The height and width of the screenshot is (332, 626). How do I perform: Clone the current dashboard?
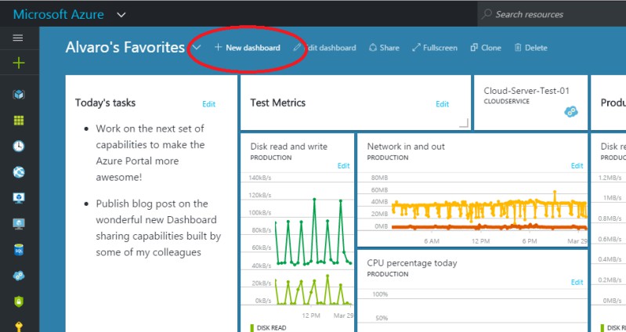click(486, 48)
